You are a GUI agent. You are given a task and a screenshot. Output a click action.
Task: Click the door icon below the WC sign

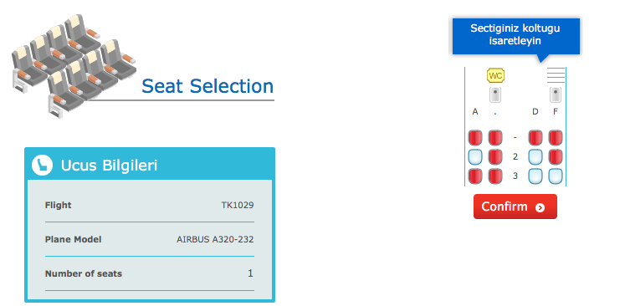pyautogui.click(x=495, y=94)
